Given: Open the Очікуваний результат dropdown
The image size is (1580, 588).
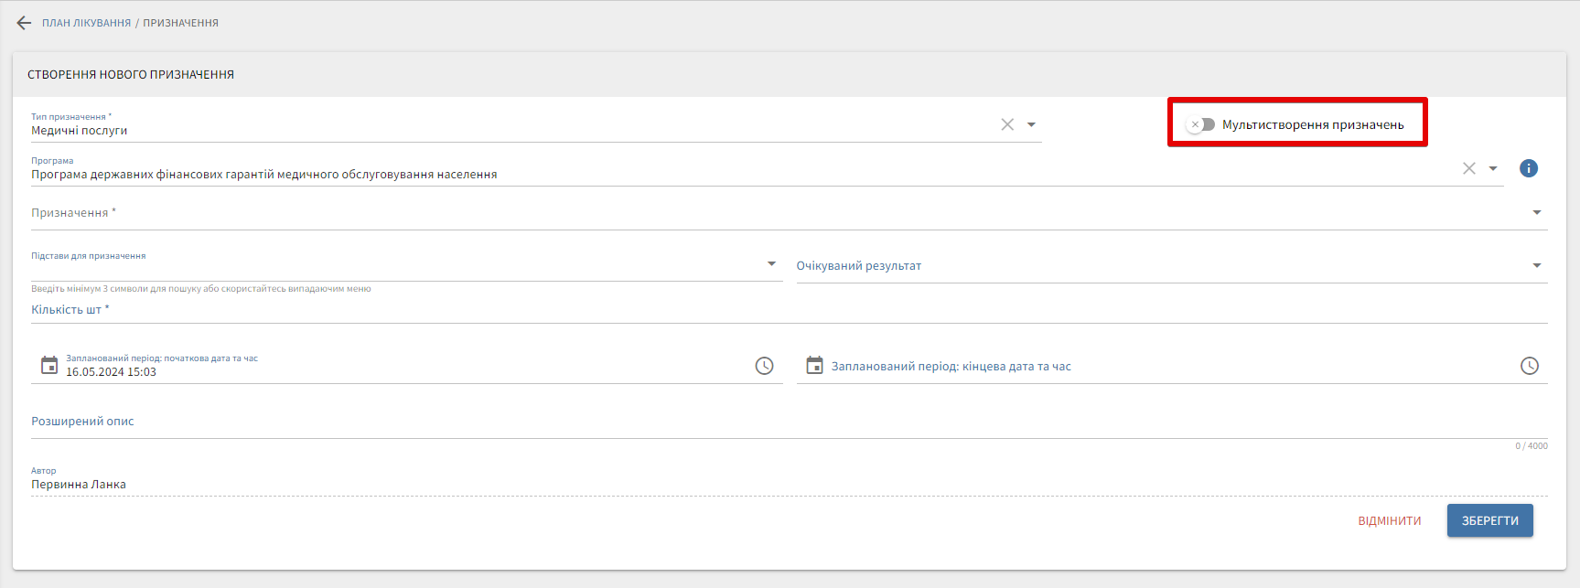Looking at the screenshot, I should (x=1537, y=265).
